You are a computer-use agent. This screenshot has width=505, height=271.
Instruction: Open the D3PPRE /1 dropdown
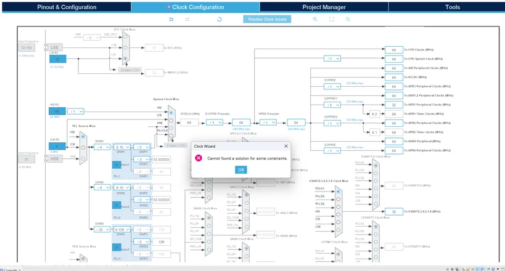click(332, 151)
